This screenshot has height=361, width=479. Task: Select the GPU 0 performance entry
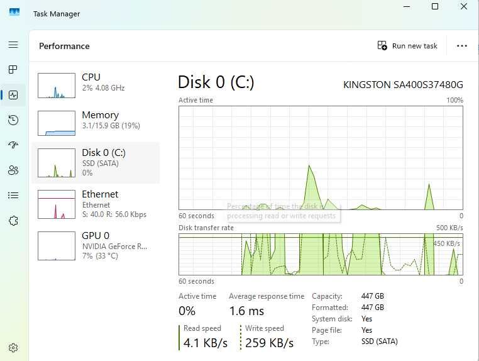point(96,246)
